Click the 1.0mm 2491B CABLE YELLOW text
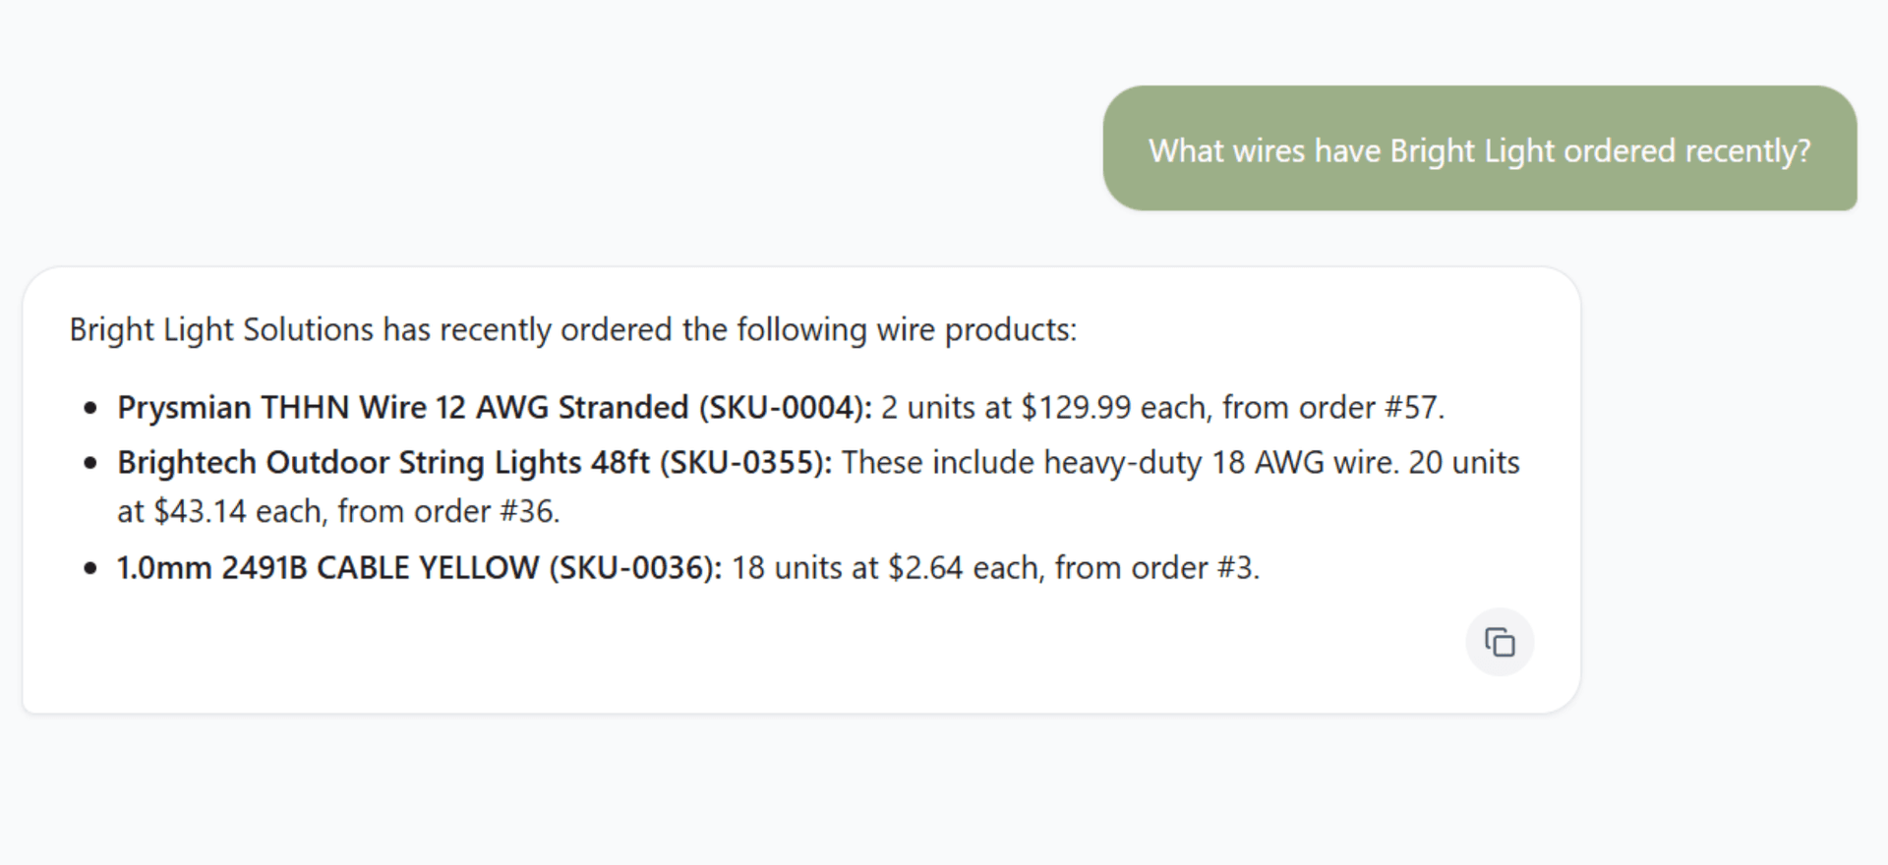 click(x=327, y=567)
